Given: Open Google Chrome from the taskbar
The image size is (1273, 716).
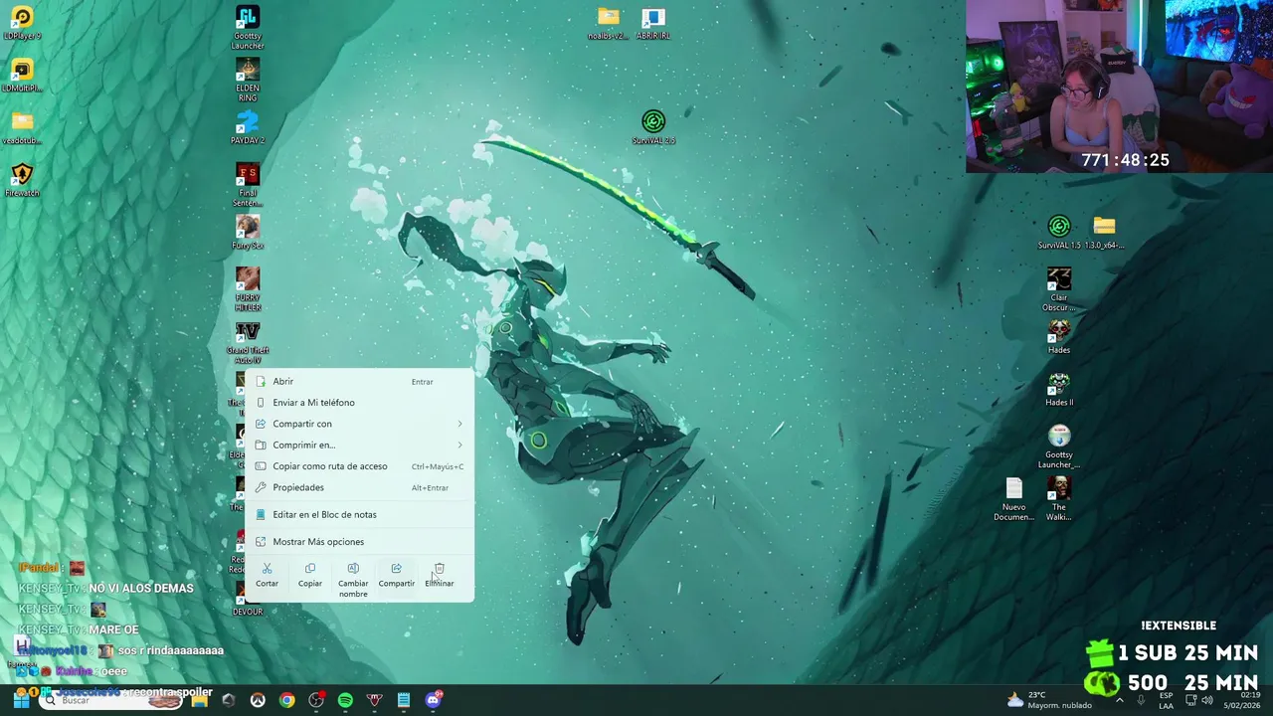Looking at the screenshot, I should (x=286, y=700).
